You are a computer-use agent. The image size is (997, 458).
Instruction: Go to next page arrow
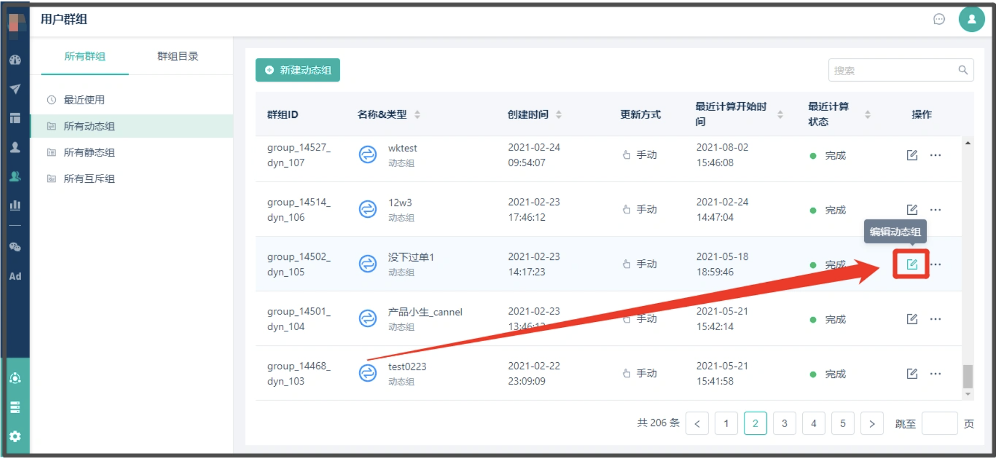point(872,424)
